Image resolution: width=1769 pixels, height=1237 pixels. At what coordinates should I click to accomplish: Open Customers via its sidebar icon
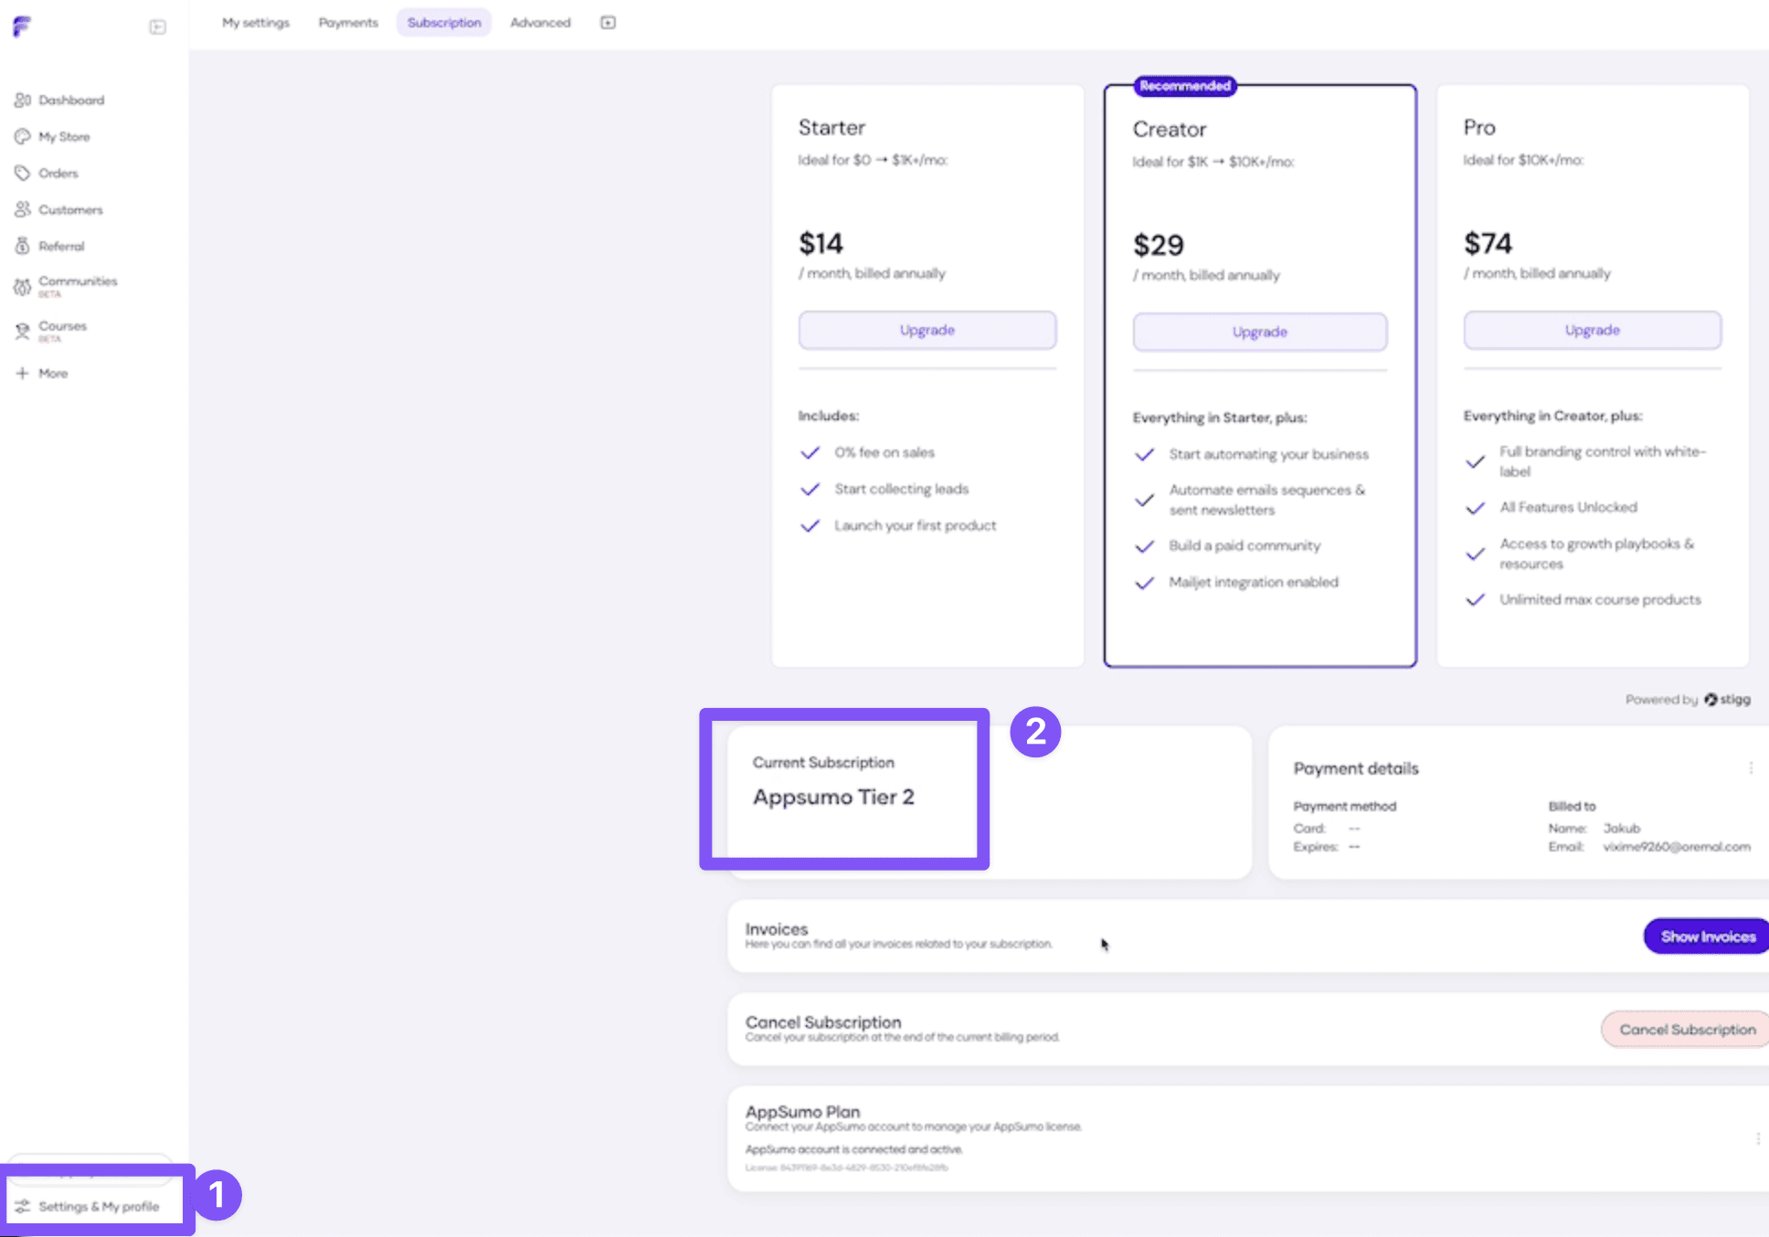(23, 209)
